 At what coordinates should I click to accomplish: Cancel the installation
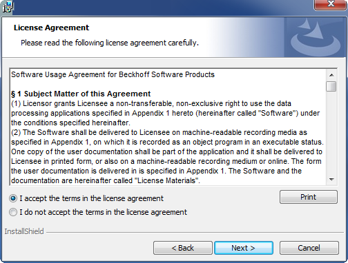(x=309, y=248)
